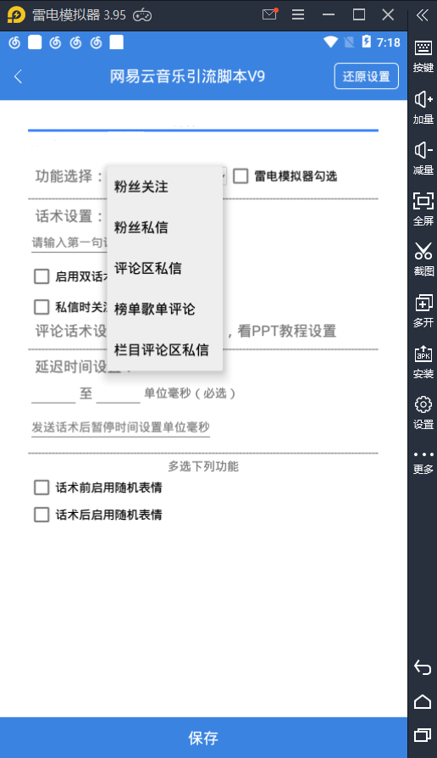Open 多开 multi-instance tool
Screen dimensions: 437x758
click(423, 311)
